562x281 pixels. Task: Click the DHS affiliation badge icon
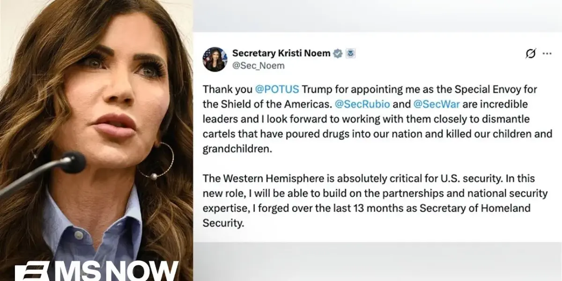pos(350,53)
